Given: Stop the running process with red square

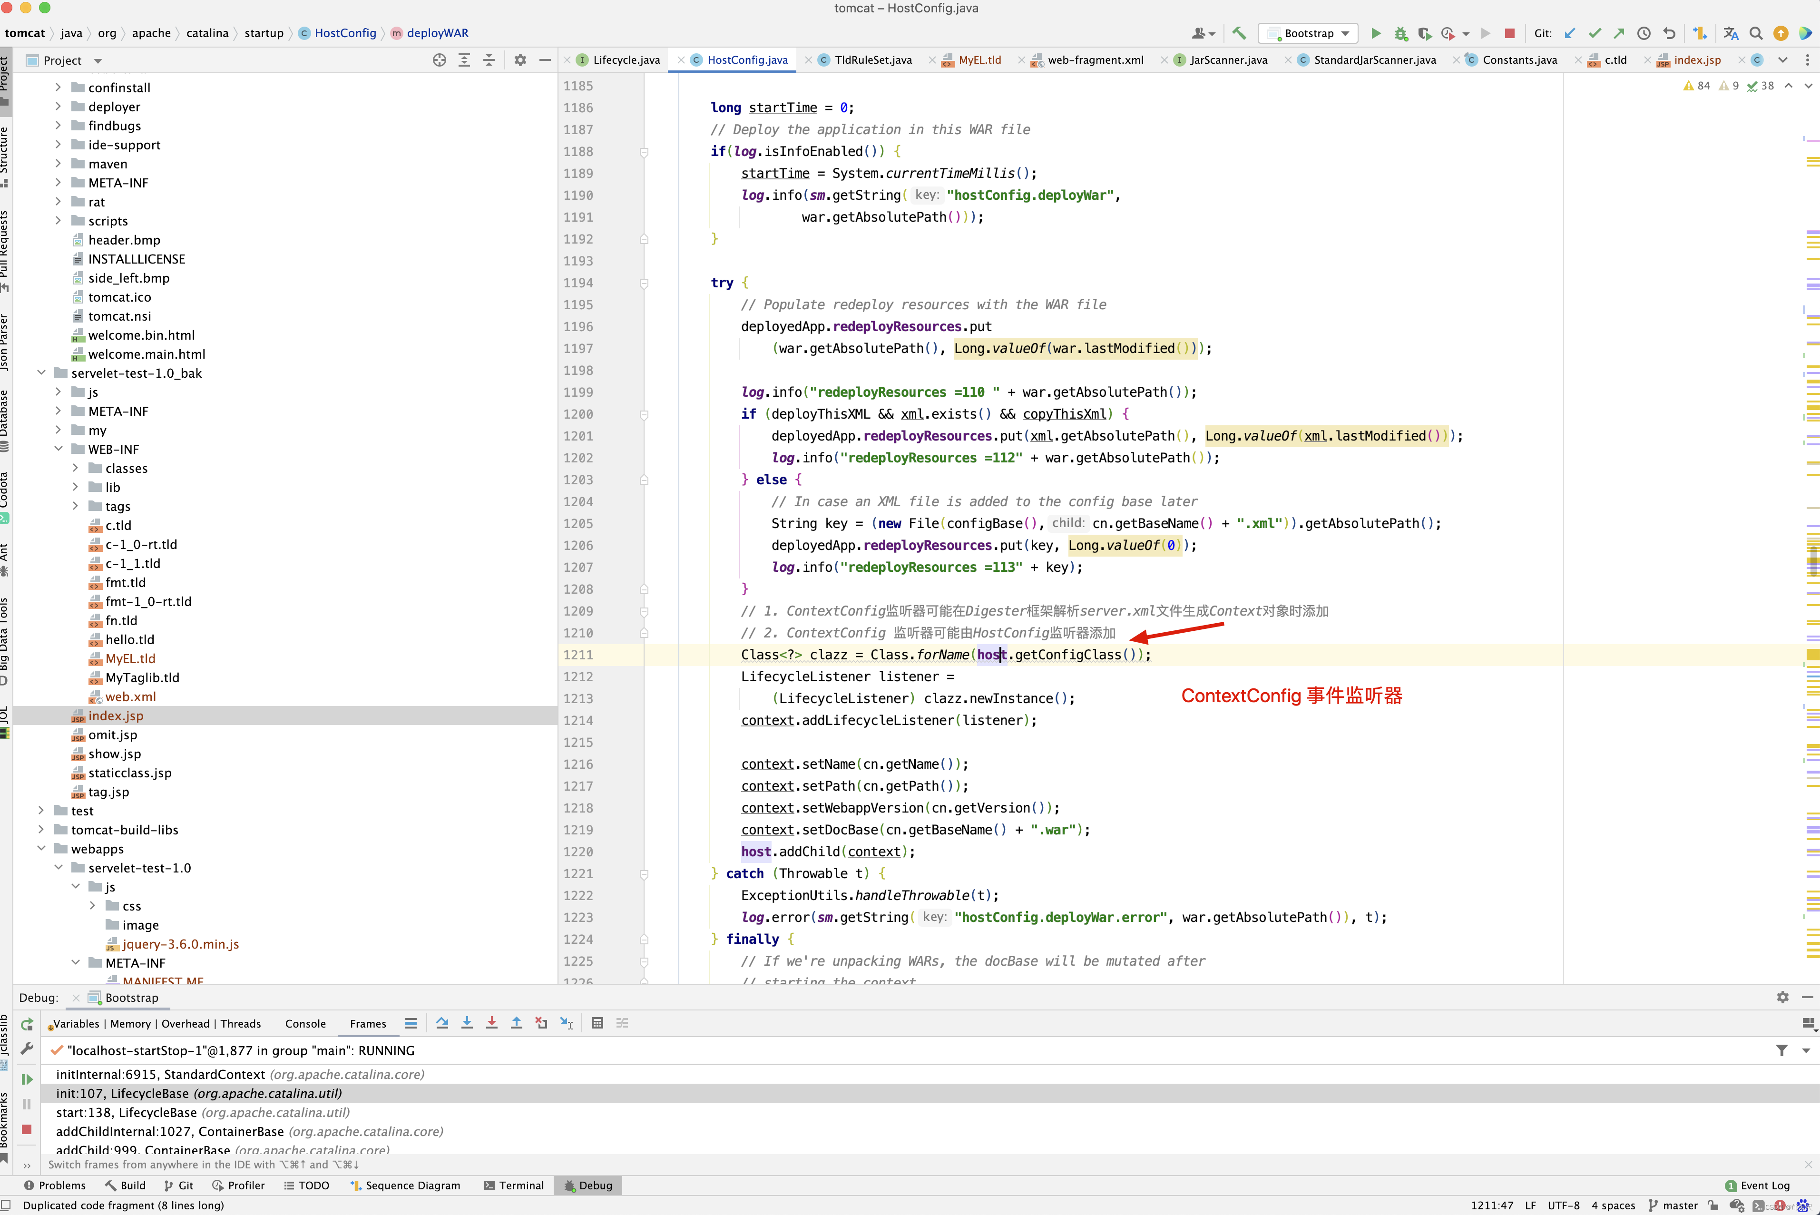Looking at the screenshot, I should [1509, 33].
